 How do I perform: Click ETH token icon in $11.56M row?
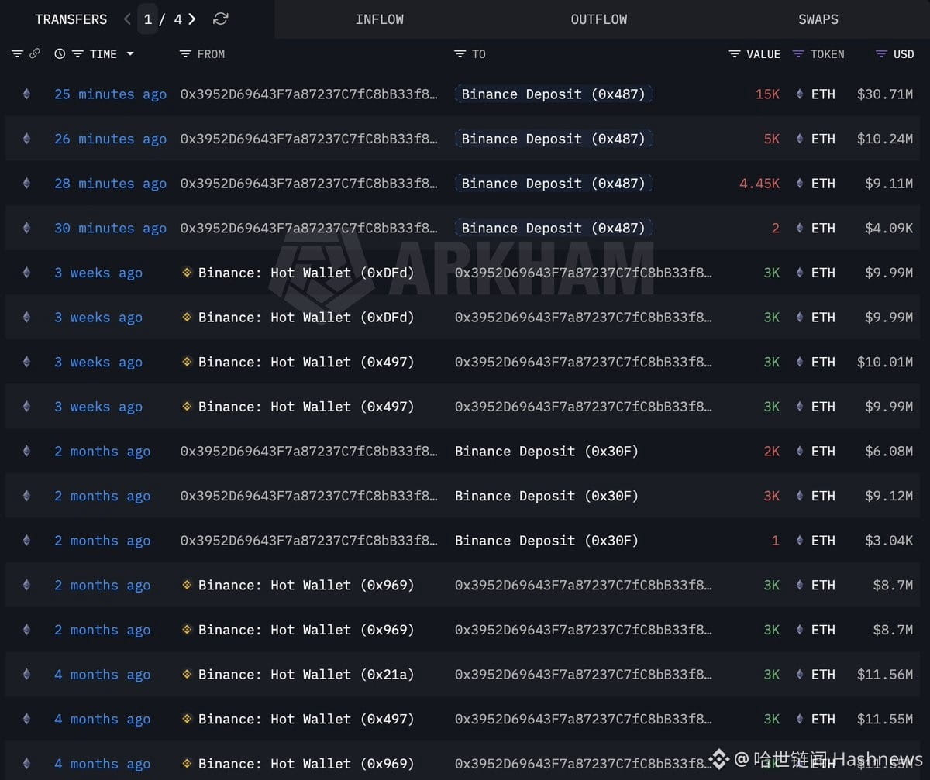[800, 675]
